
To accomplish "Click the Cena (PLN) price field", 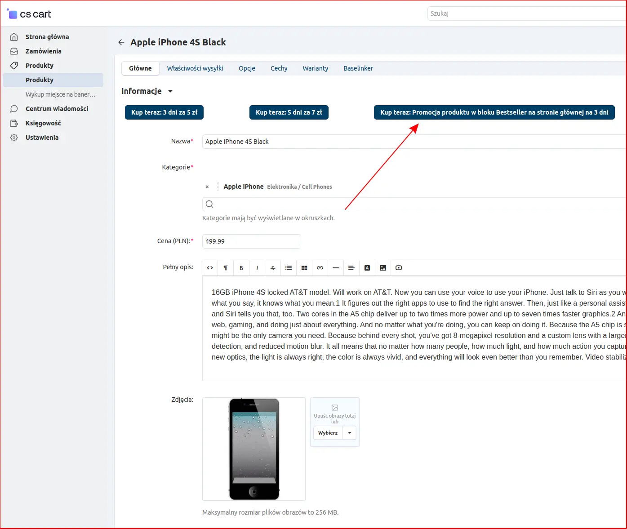I will (252, 241).
